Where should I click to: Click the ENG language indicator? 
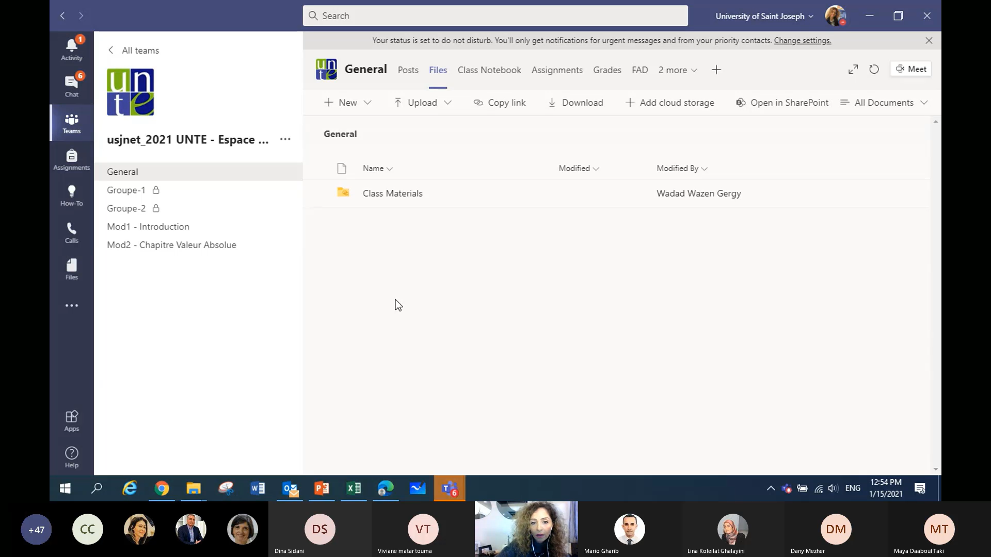point(853,488)
